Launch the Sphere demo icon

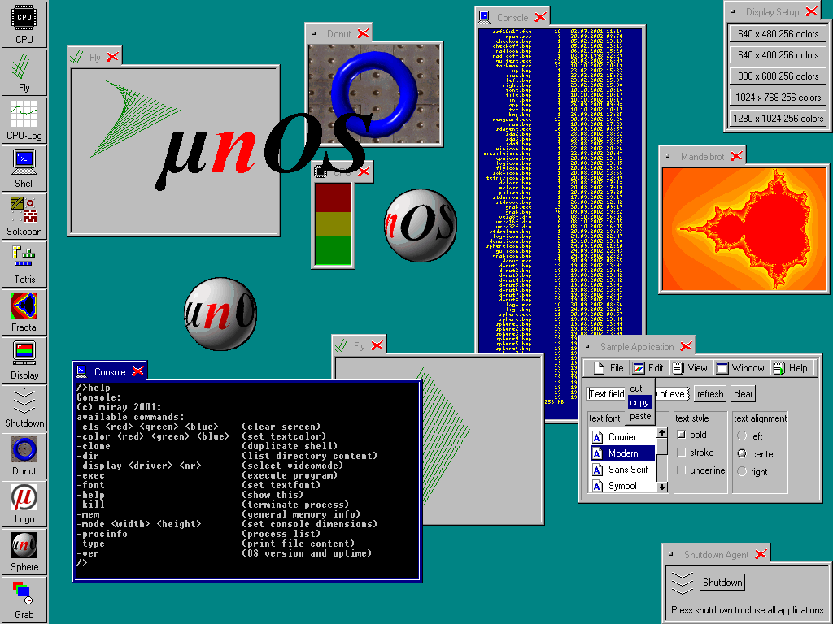click(x=24, y=551)
